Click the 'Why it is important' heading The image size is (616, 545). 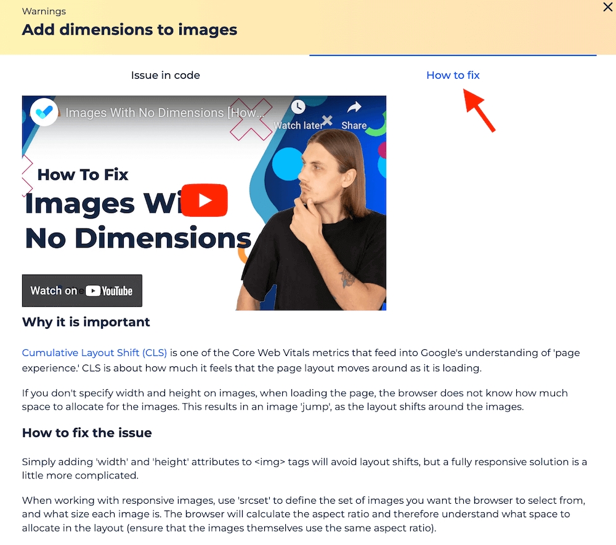86,322
